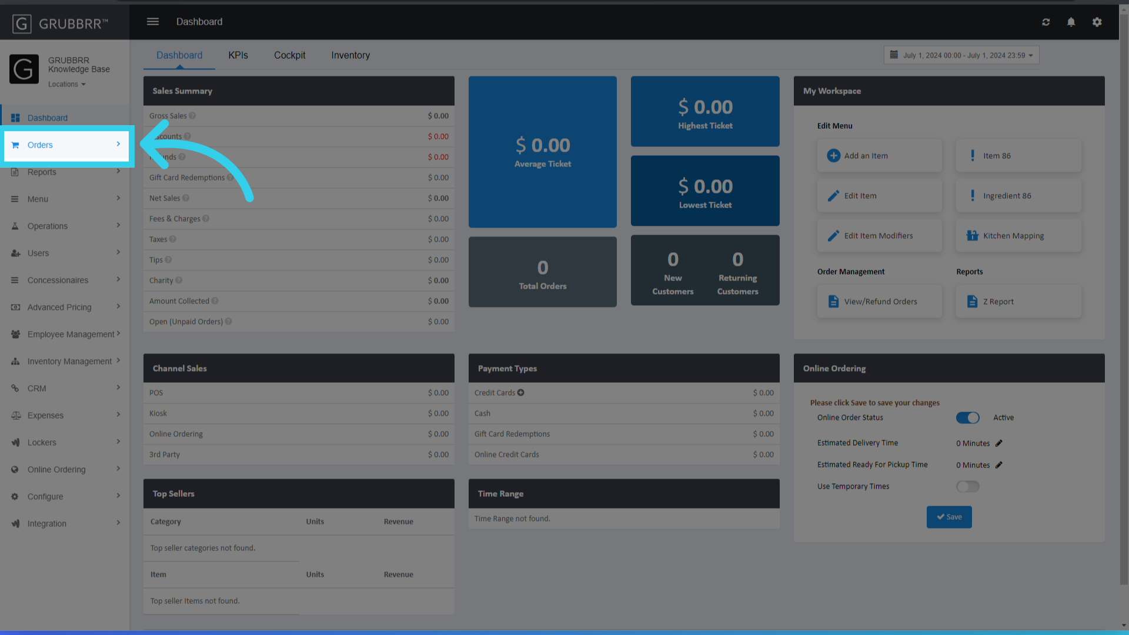Expand the Reports sidebar section
Screen dimensions: 1129x635
tap(42, 172)
